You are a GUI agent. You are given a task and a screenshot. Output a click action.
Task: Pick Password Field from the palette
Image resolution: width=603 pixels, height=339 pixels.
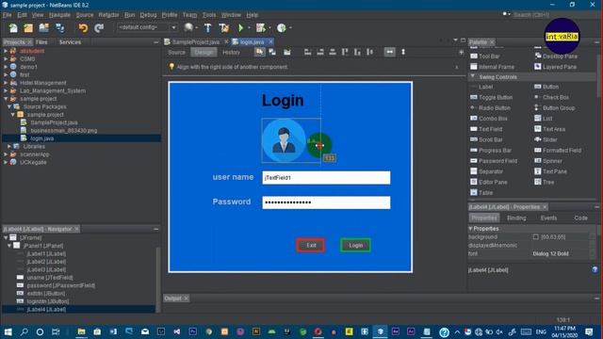[494, 161]
